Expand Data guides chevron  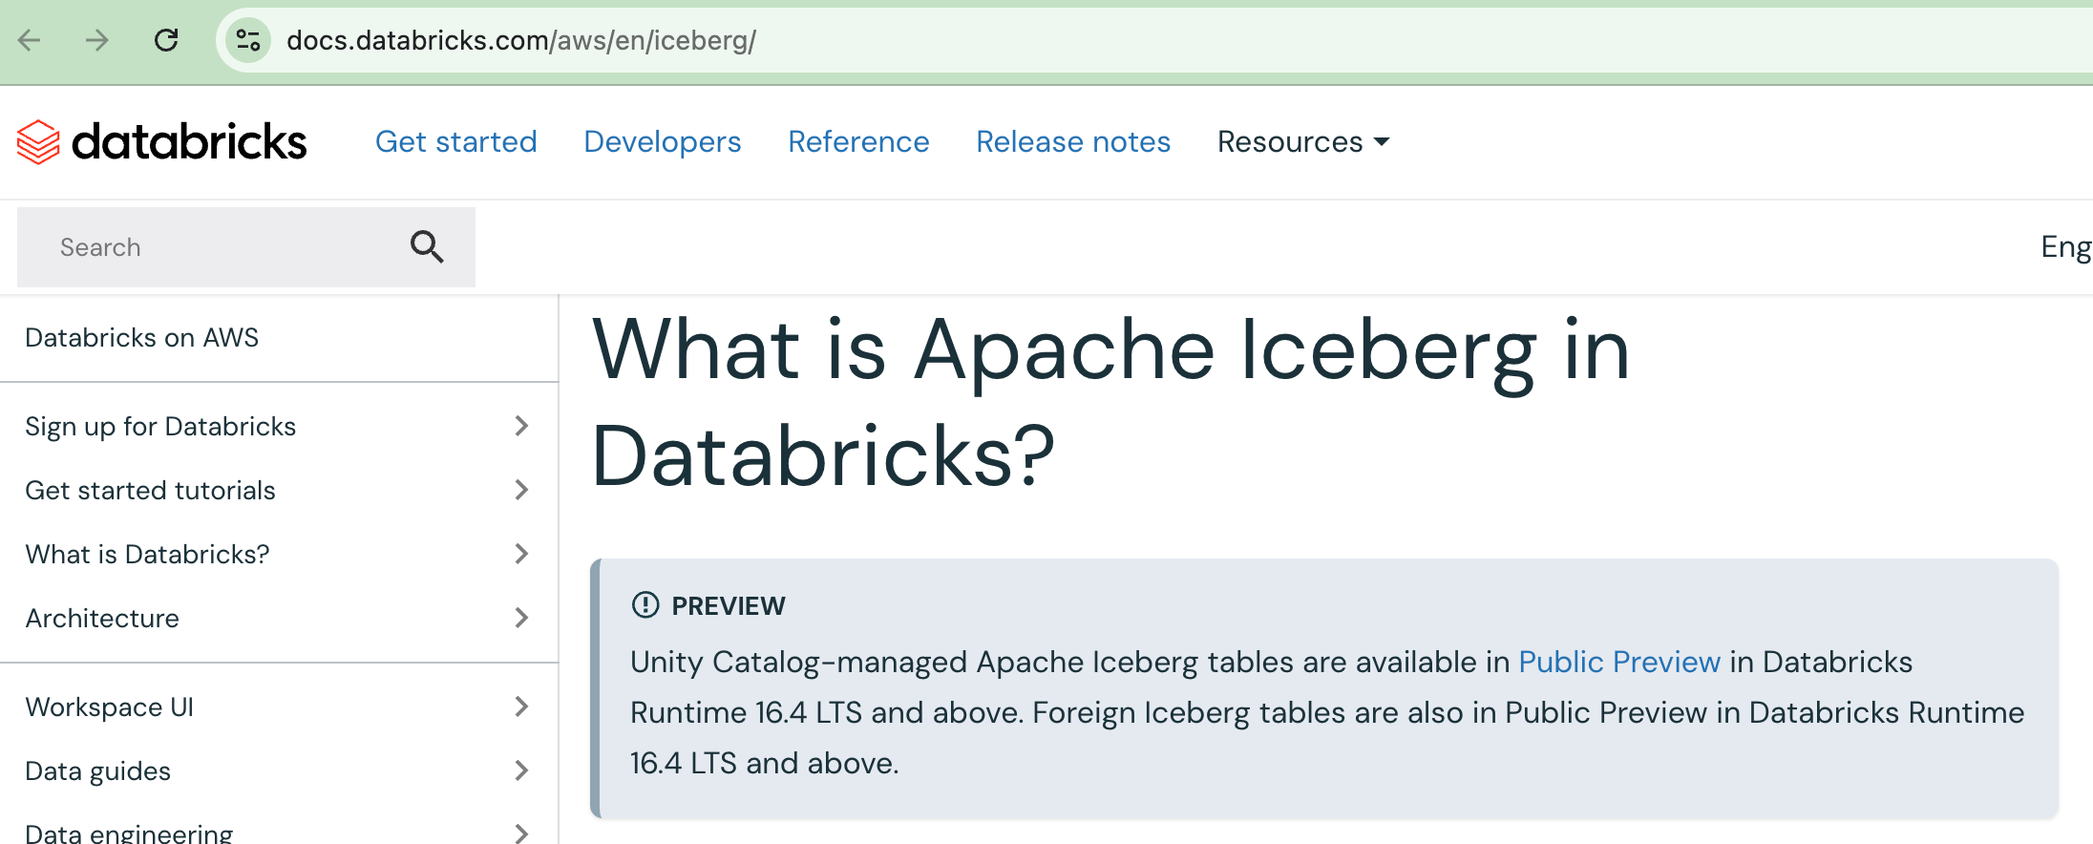pyautogui.click(x=521, y=770)
